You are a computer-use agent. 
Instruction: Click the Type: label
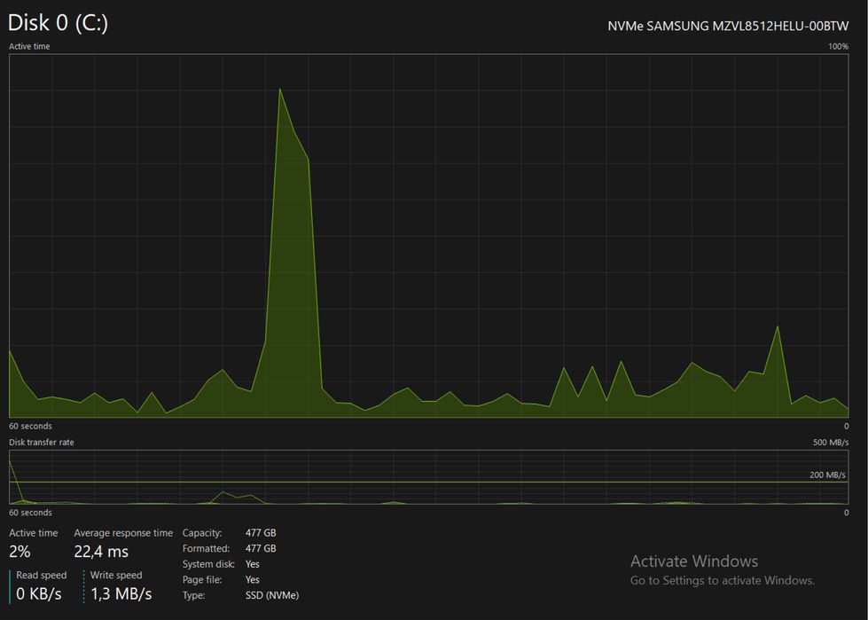[x=194, y=596]
